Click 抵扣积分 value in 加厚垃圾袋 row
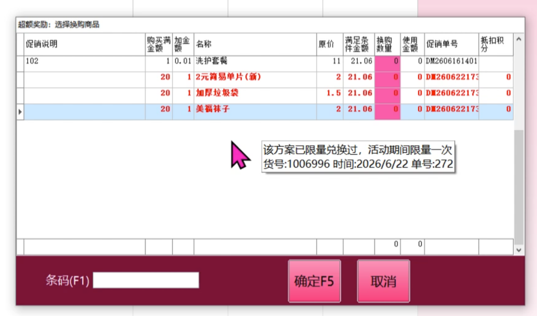The height and width of the screenshot is (316, 537). (496, 96)
